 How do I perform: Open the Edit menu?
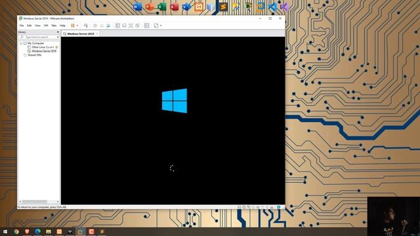click(29, 26)
